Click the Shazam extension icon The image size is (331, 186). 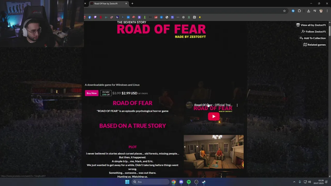point(293,11)
